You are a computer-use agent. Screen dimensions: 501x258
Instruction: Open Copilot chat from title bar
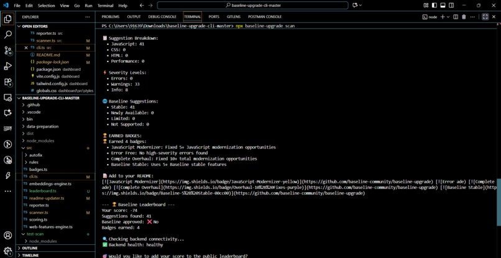click(354, 6)
